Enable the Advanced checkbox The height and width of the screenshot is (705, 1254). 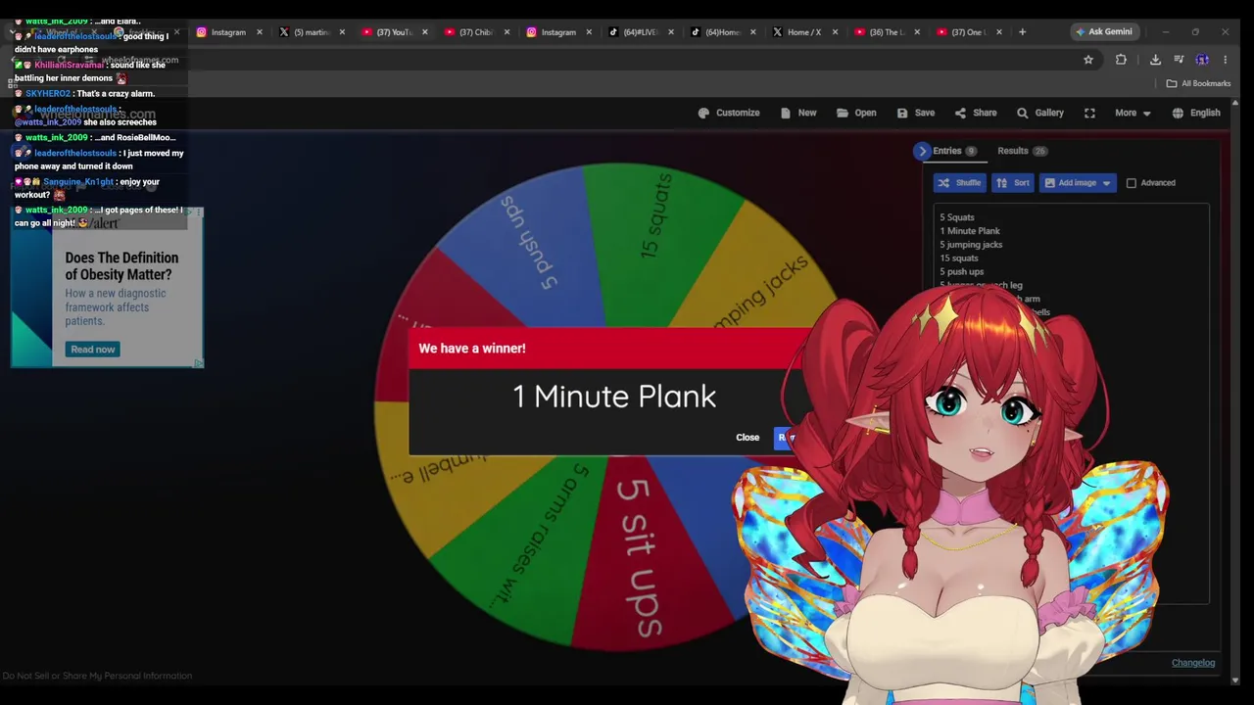point(1132,183)
